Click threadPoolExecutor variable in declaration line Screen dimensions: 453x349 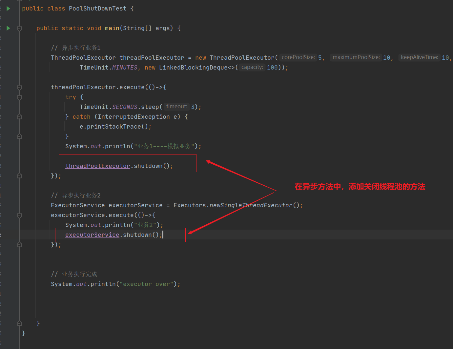pos(152,58)
